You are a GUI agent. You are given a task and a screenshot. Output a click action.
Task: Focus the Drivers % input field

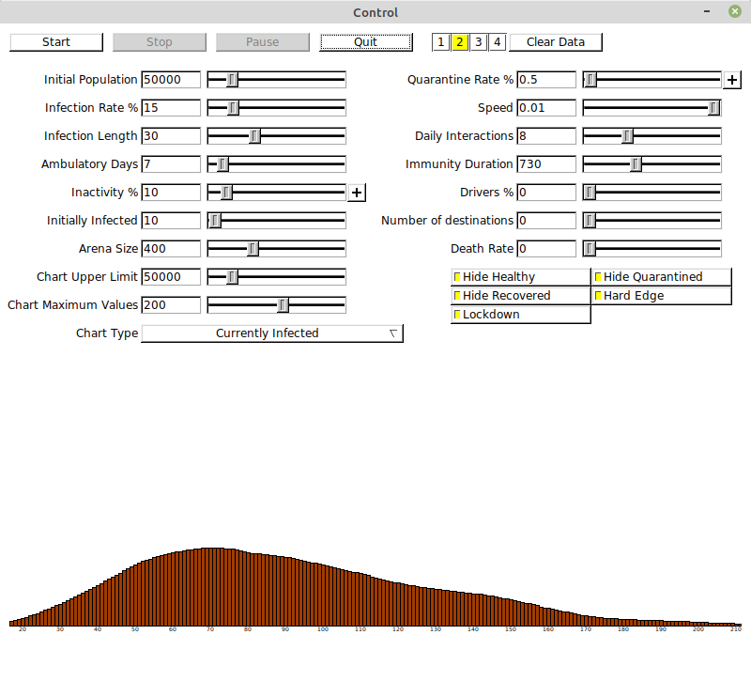click(x=546, y=193)
